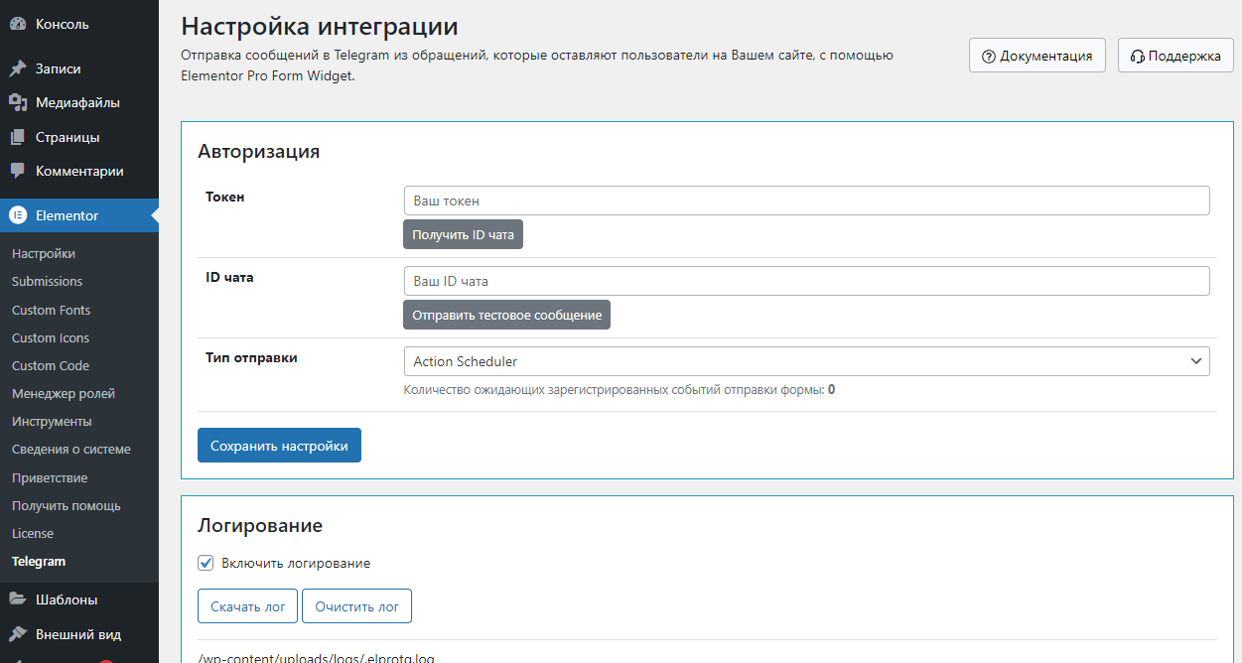1242x663 pixels.
Task: Click the Записи pushpin icon
Action: coord(18,68)
